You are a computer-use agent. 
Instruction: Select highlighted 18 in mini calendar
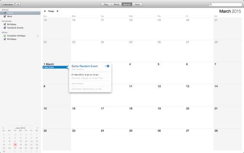pos(15,145)
